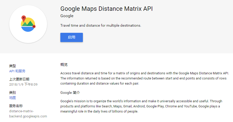The image size is (233, 122).
Task: Select the date 2018/1/9 下午8:09
Action: [23, 85]
